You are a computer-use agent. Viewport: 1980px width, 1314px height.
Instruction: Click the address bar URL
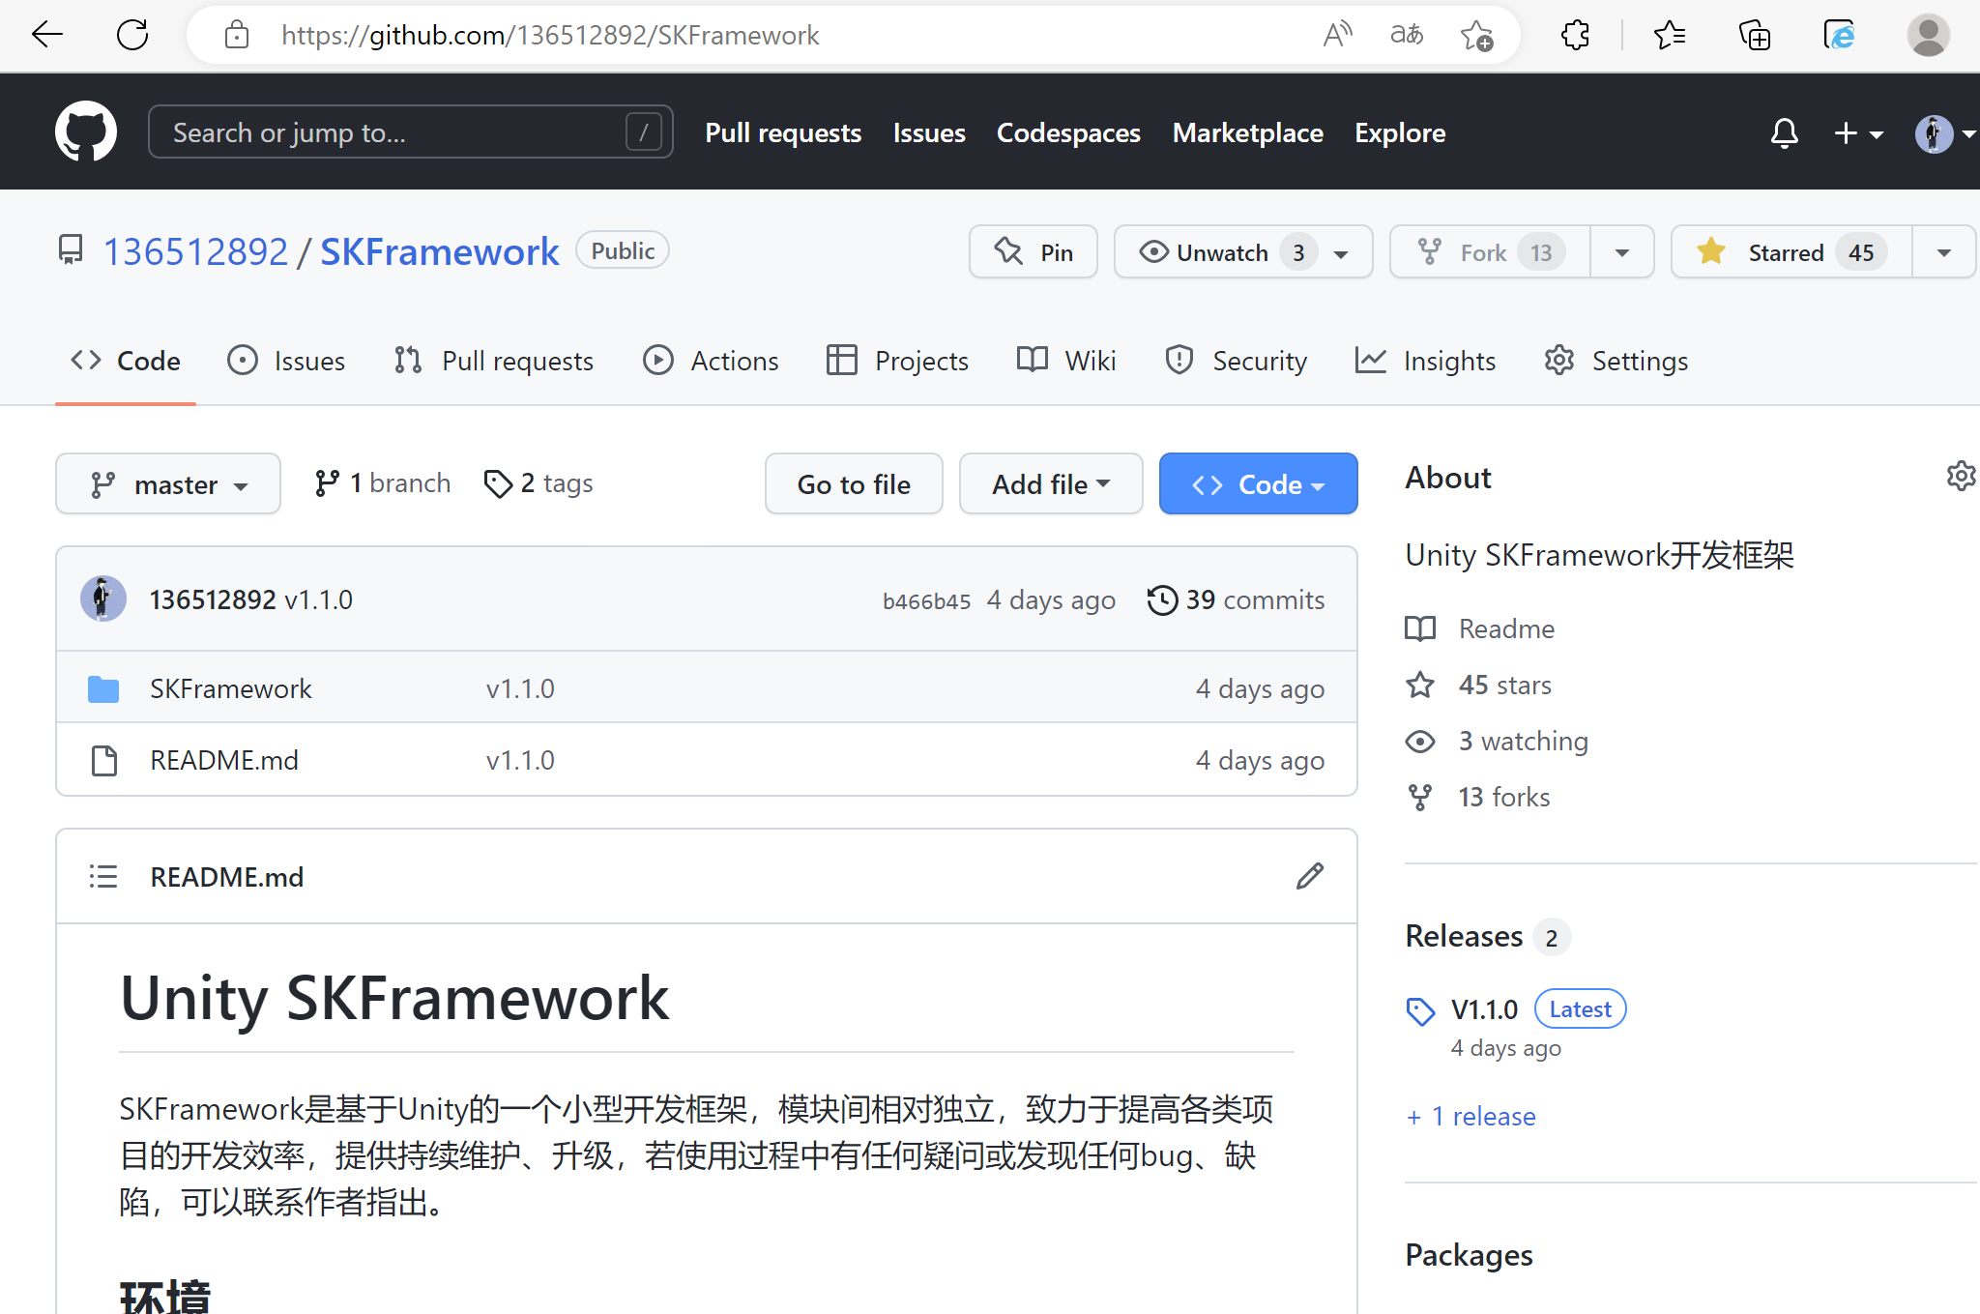point(550,36)
